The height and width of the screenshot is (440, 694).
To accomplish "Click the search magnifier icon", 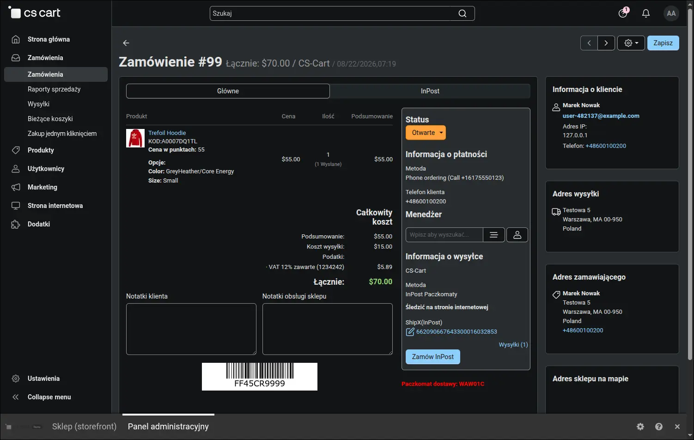I will [462, 13].
